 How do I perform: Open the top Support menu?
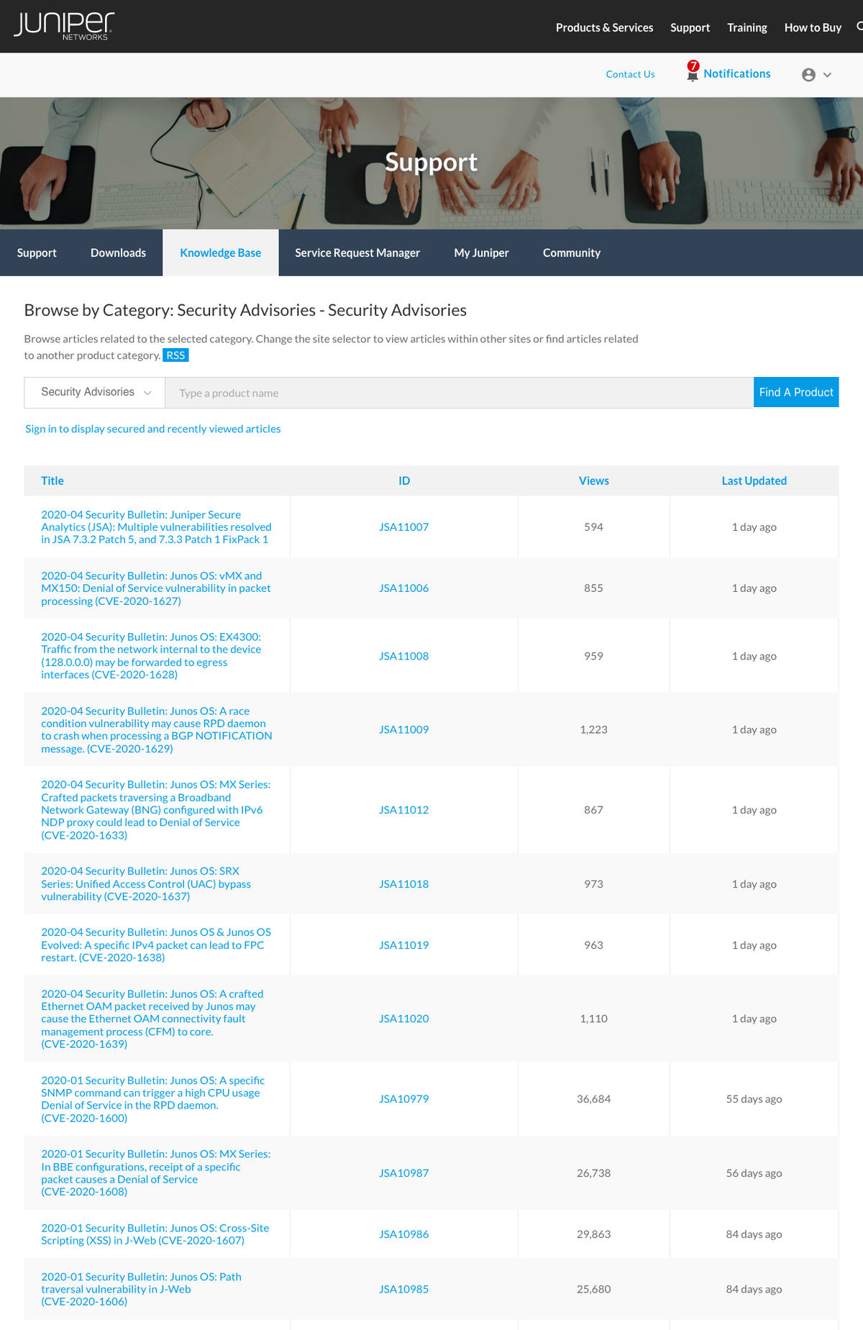tap(690, 27)
